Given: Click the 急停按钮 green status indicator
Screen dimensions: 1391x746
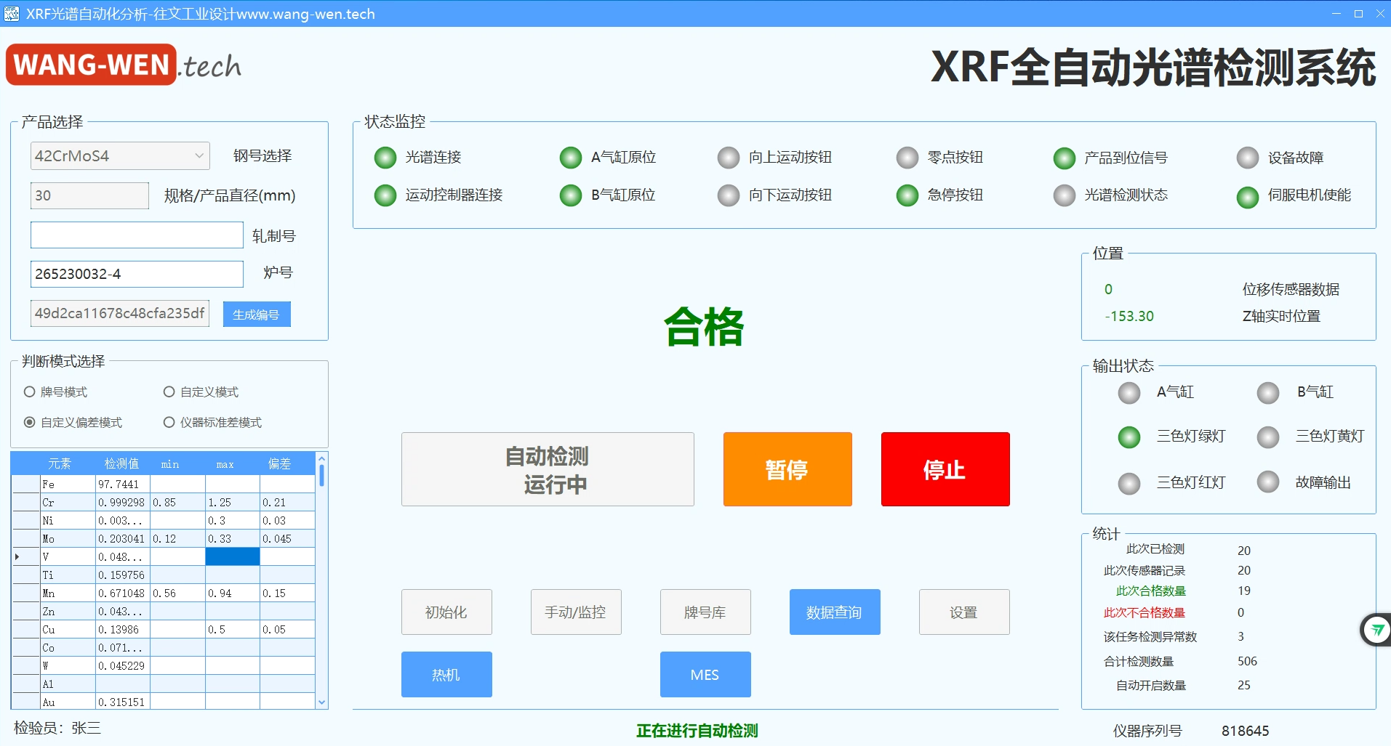Looking at the screenshot, I should (x=907, y=195).
